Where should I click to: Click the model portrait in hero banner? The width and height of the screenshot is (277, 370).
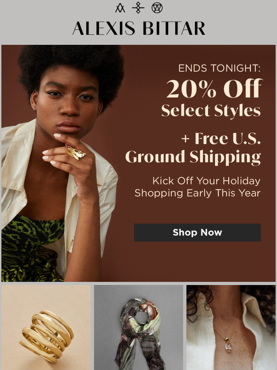click(63, 163)
